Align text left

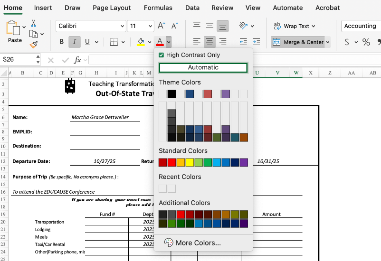tap(197, 42)
